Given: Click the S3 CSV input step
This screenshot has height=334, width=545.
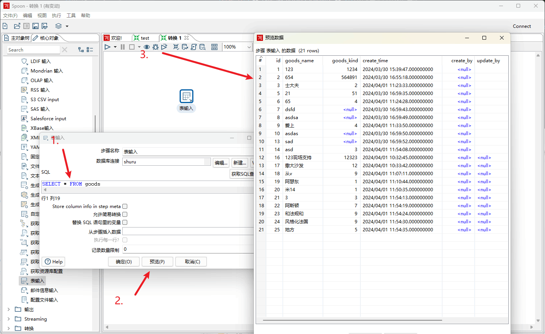Looking at the screenshot, I should tap(45, 99).
